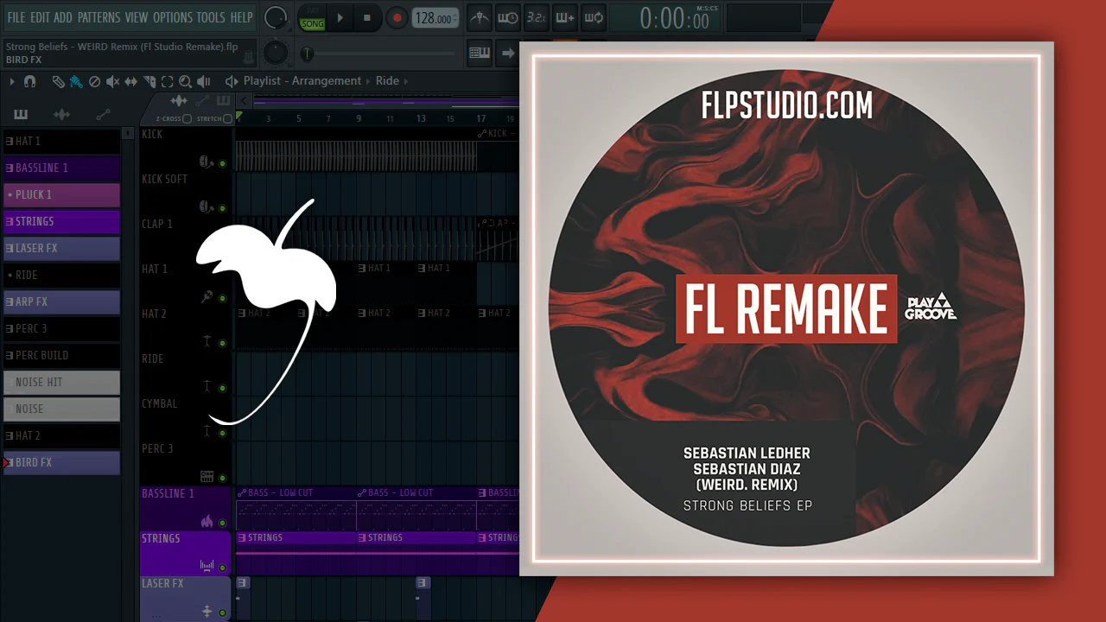Screen dimensions: 1106x622
Task: Click the tempo stepper arrows beside 128.000
Action: click(455, 18)
